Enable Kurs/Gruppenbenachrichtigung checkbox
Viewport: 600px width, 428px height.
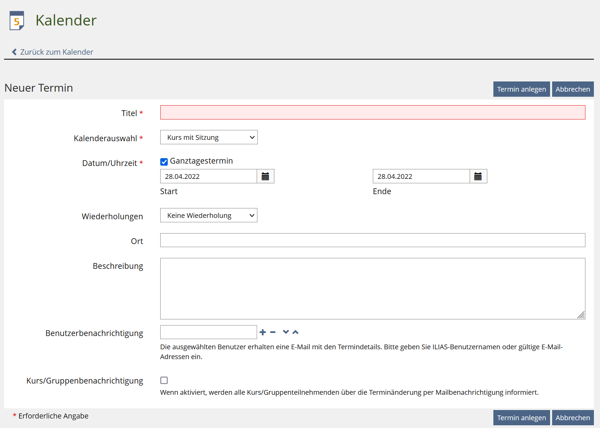164,380
